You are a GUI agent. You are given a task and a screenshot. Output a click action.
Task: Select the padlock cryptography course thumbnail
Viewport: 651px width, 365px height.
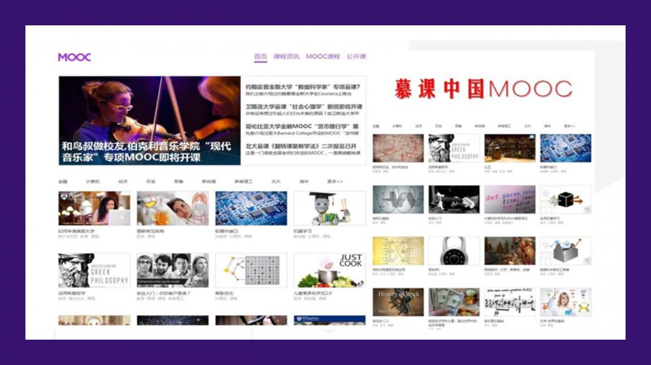(454, 251)
